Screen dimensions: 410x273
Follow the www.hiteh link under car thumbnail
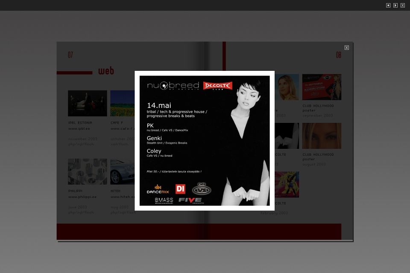point(122,197)
